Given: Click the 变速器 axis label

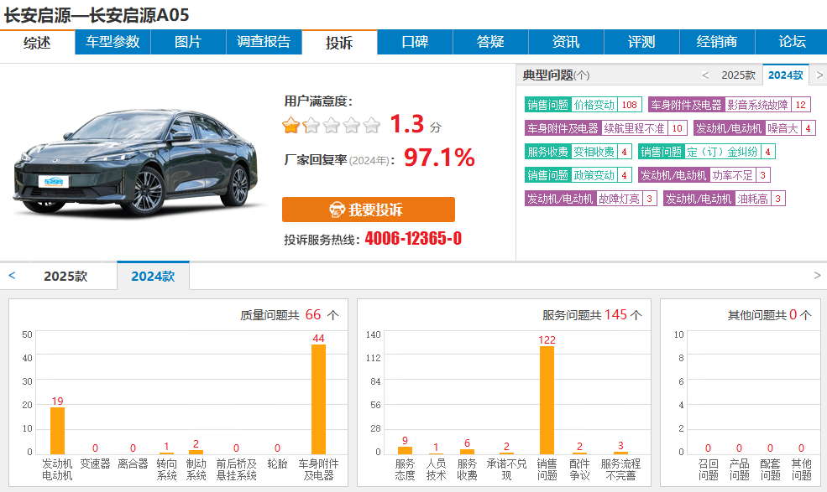Looking at the screenshot, I should pos(95,464).
